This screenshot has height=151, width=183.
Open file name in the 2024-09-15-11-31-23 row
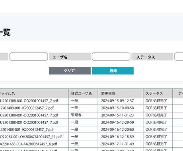point(29,115)
